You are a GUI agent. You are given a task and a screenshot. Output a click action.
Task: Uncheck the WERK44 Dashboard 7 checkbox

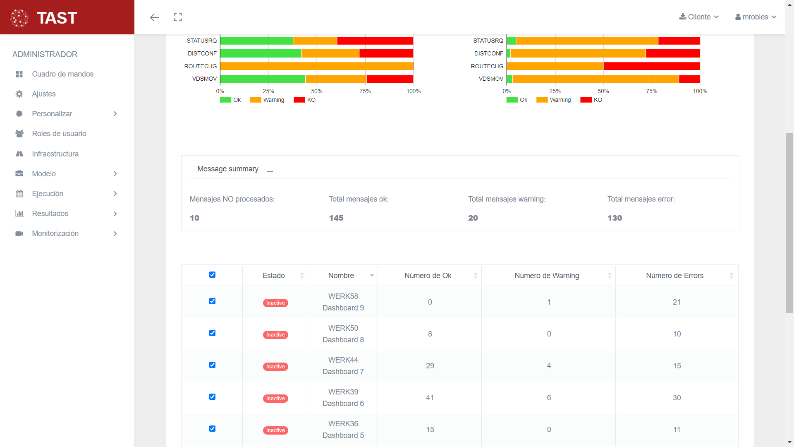tap(212, 365)
